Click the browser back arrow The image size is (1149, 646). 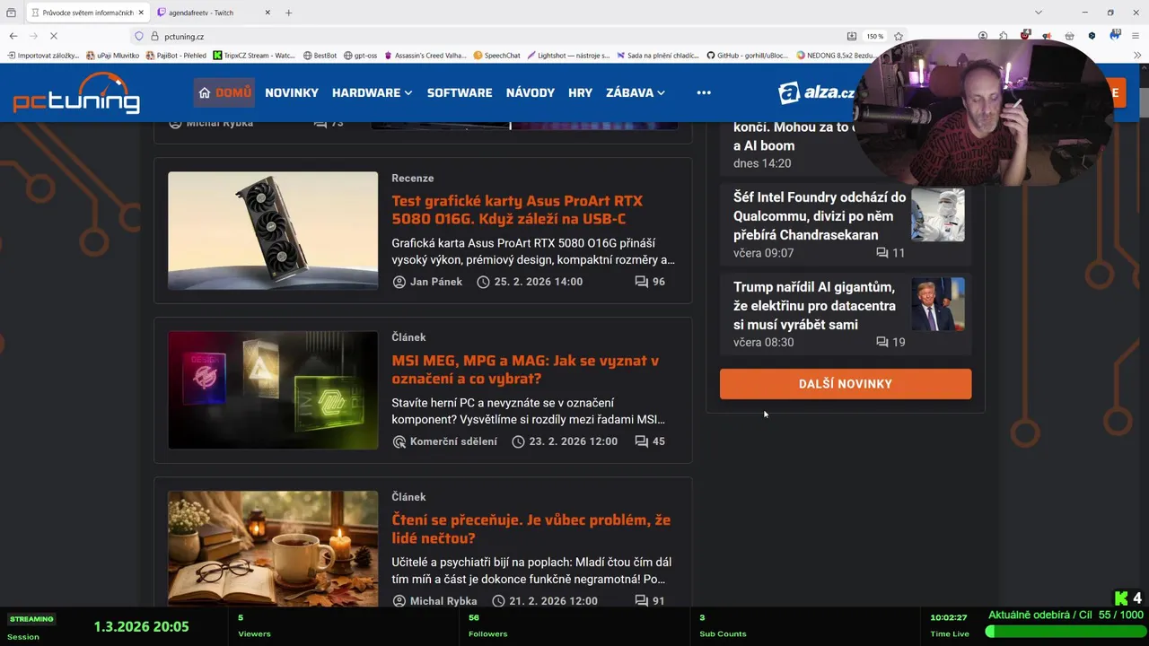pos(13,36)
